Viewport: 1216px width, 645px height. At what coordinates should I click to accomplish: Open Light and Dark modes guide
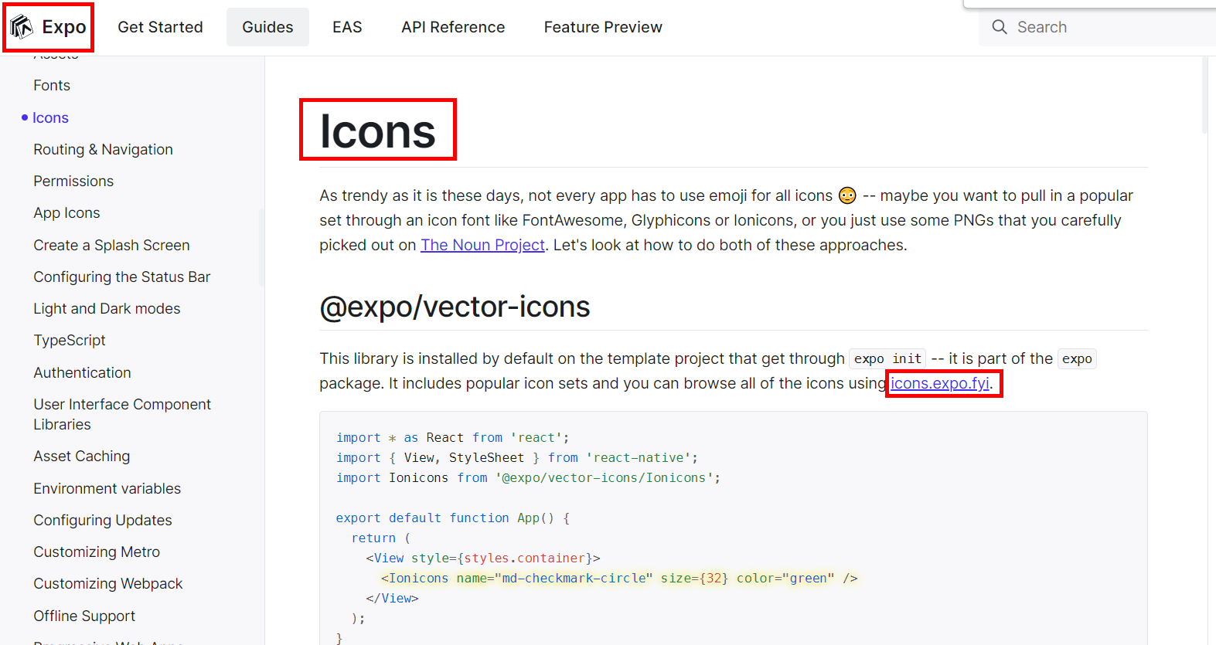(107, 309)
